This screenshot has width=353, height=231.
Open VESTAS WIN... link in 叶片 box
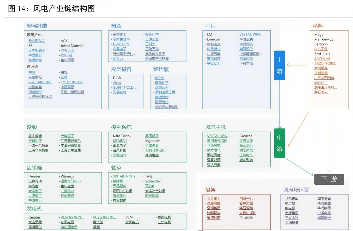pyautogui.click(x=251, y=34)
